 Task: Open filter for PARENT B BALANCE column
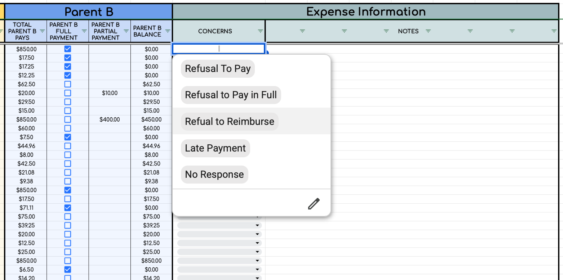tap(168, 31)
